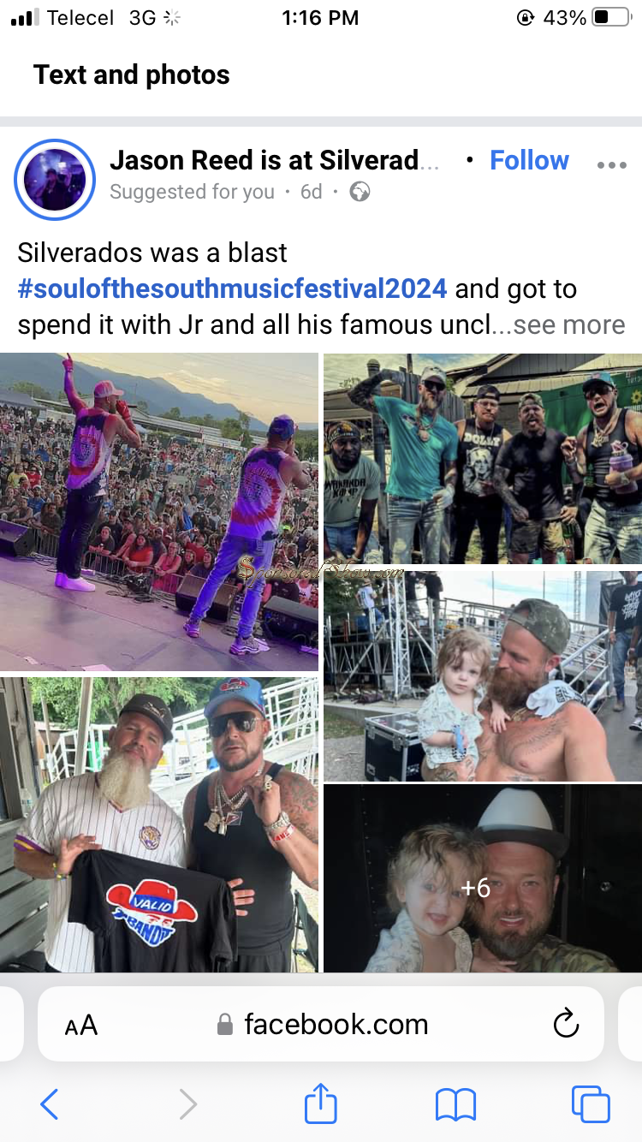642x1142 pixels.
Task: Tap the globe public audience icon
Action: (360, 192)
